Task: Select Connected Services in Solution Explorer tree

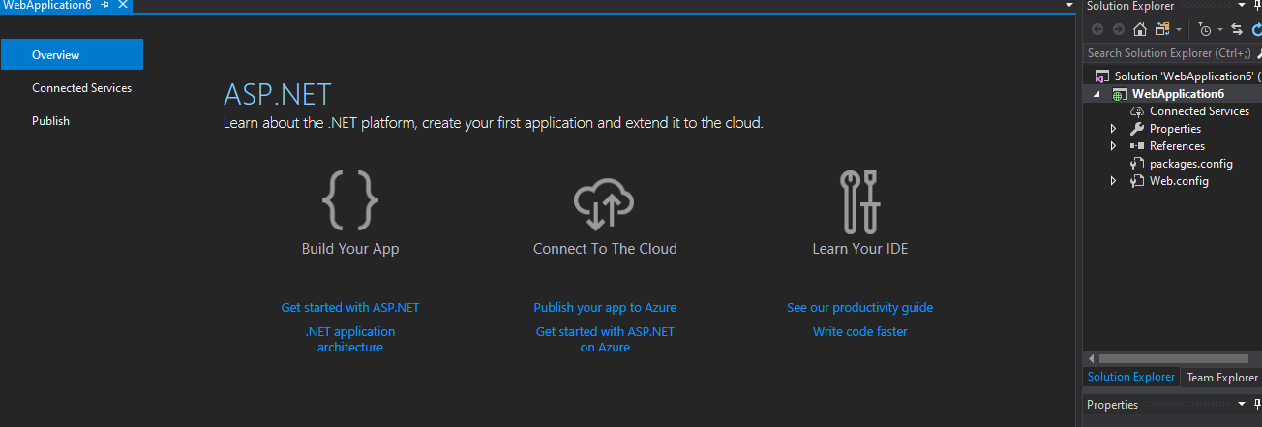Action: pos(1199,111)
